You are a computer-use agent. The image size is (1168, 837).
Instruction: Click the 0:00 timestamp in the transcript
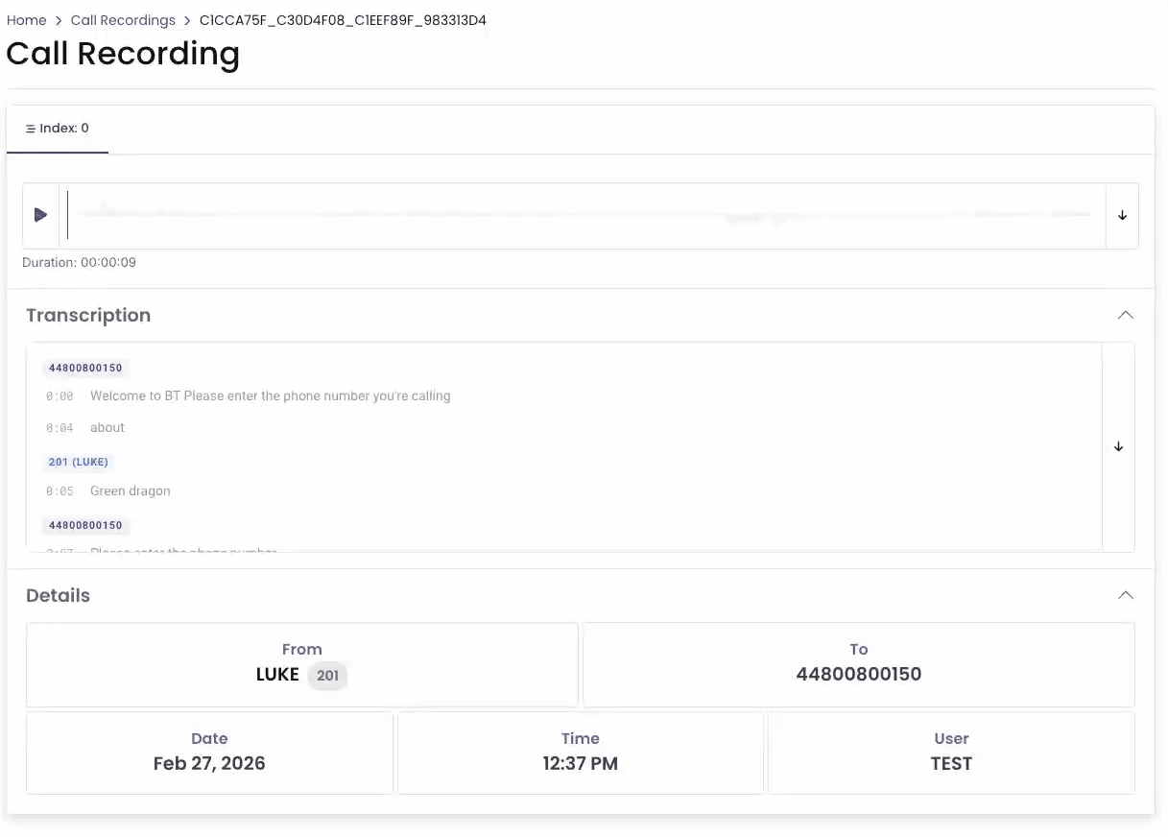pos(60,395)
